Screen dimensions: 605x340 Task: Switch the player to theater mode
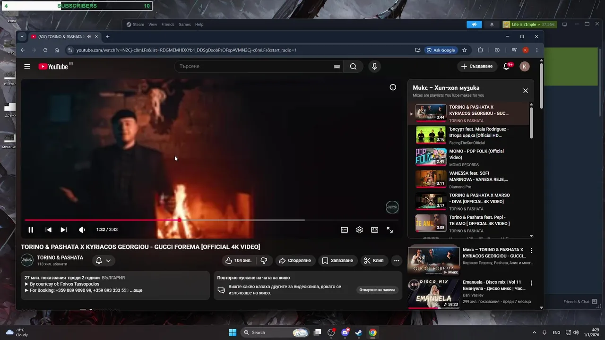click(374, 229)
